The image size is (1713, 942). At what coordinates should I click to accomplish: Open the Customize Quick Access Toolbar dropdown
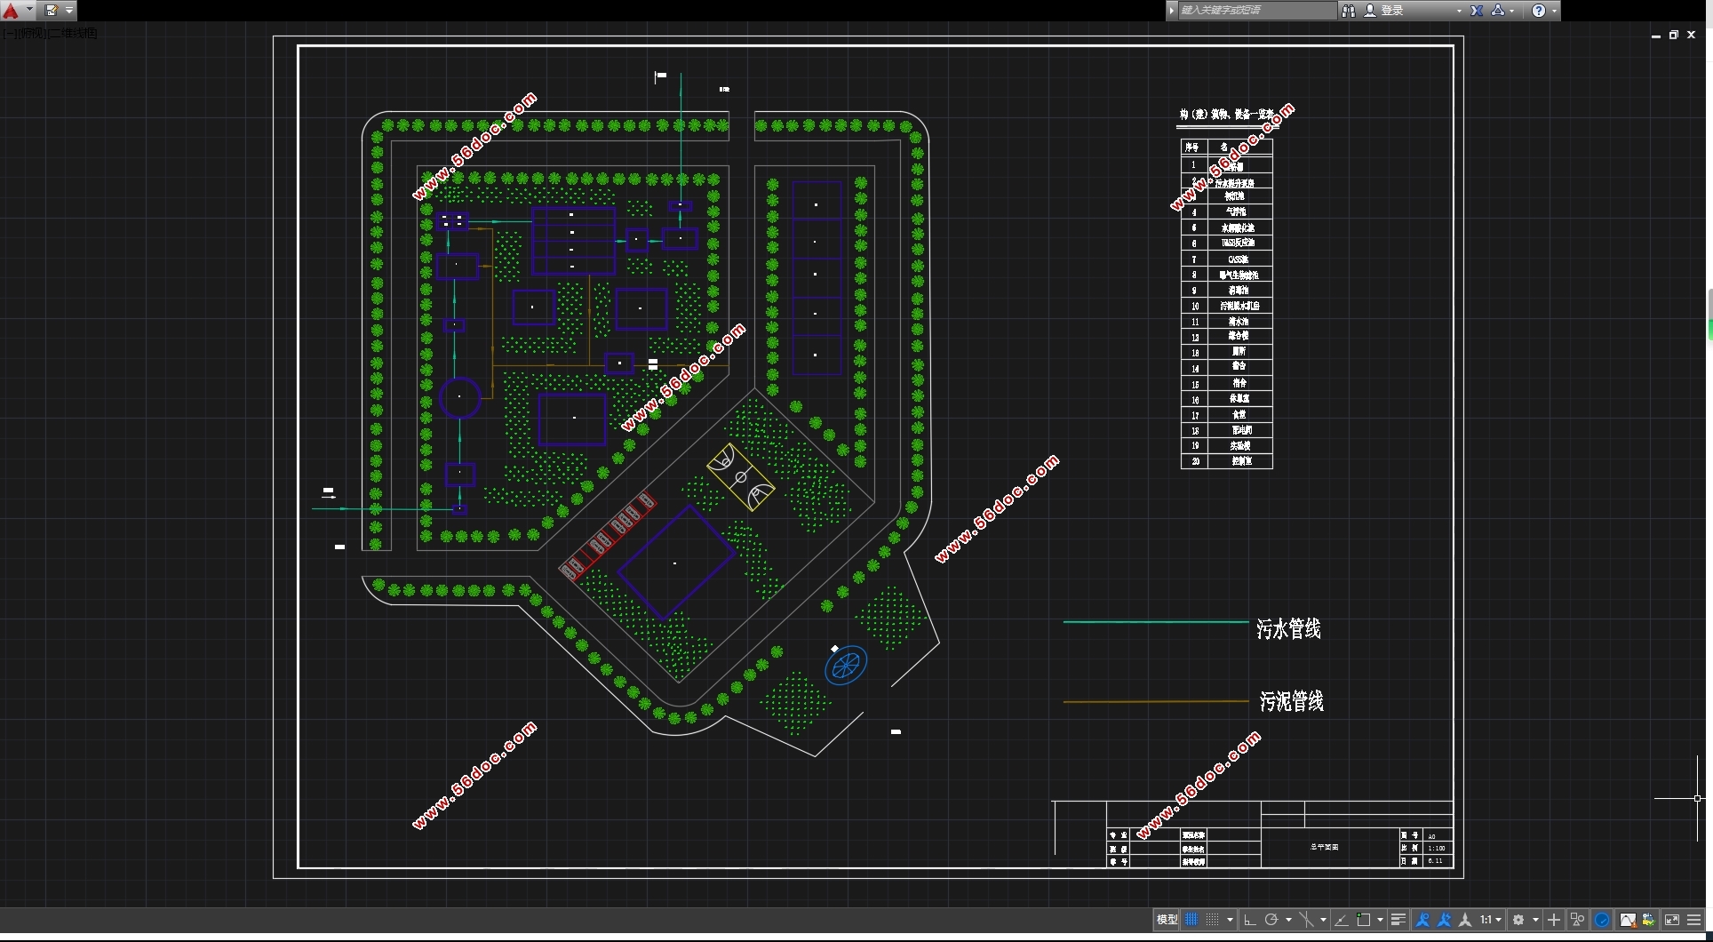pos(69,11)
